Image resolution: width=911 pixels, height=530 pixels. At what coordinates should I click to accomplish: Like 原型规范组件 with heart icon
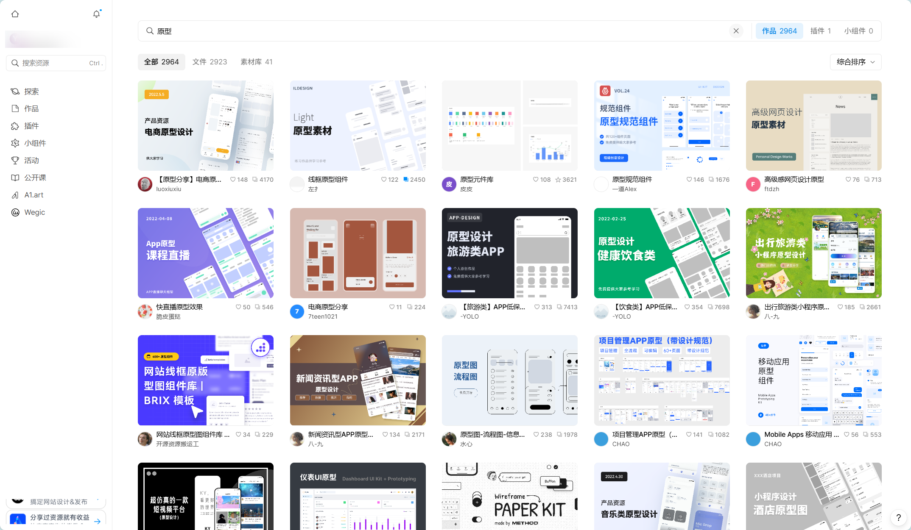click(689, 180)
